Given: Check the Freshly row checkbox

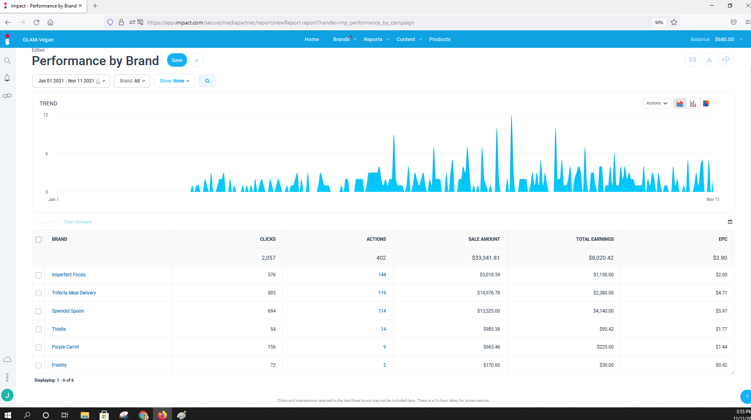Looking at the screenshot, I should click(x=38, y=366).
